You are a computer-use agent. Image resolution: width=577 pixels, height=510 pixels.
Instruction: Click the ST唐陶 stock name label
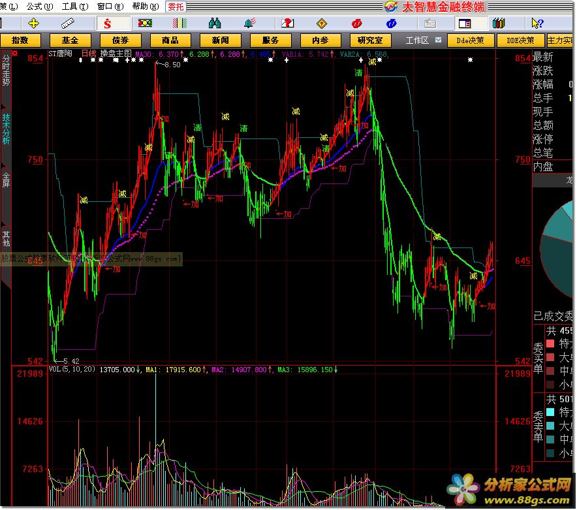[x=60, y=54]
